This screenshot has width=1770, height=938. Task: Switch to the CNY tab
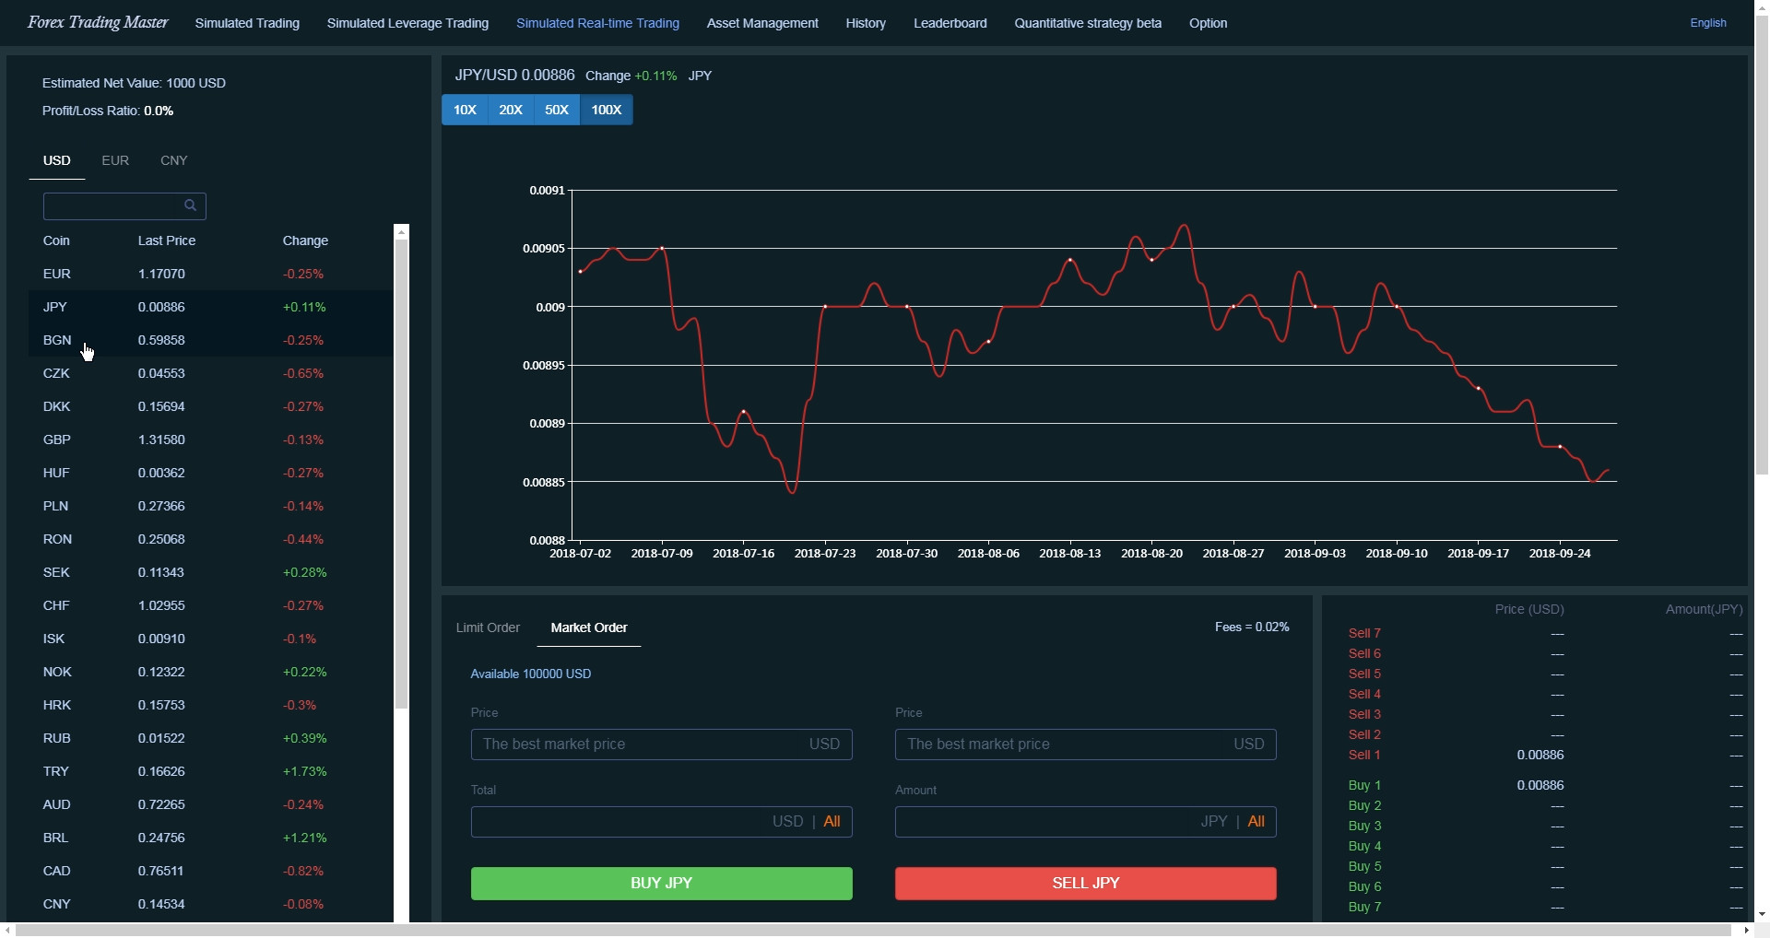pos(173,159)
